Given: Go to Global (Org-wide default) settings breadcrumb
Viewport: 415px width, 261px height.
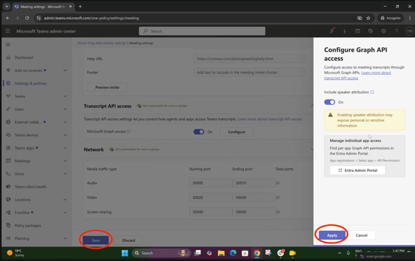Looking at the screenshot, I should pyautogui.click(x=102, y=43).
